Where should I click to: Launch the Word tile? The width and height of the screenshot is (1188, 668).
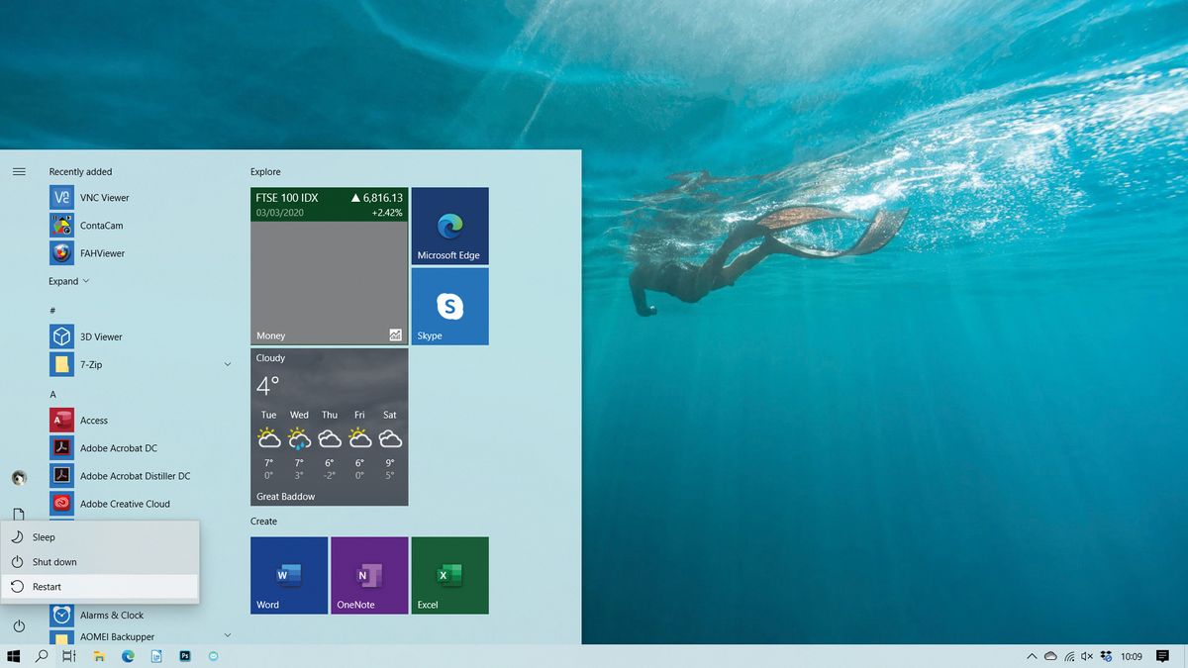(289, 575)
